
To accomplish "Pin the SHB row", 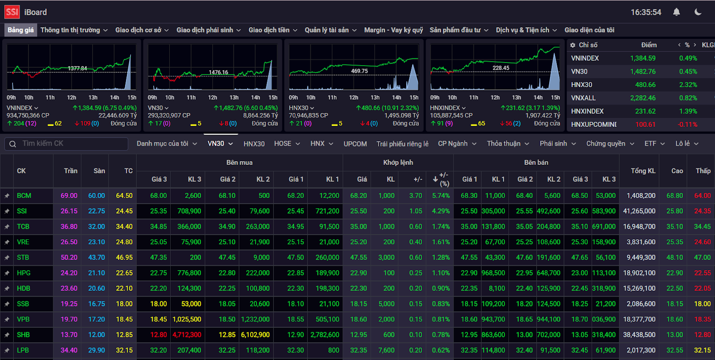I will (x=7, y=335).
